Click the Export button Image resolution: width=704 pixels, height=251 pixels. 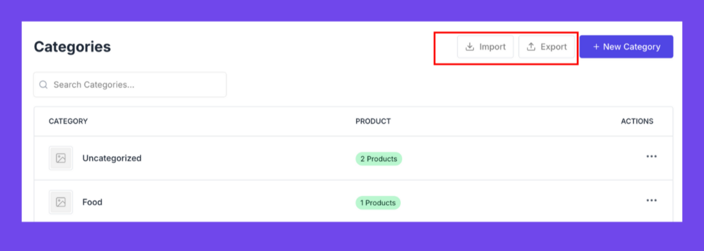[x=547, y=47]
